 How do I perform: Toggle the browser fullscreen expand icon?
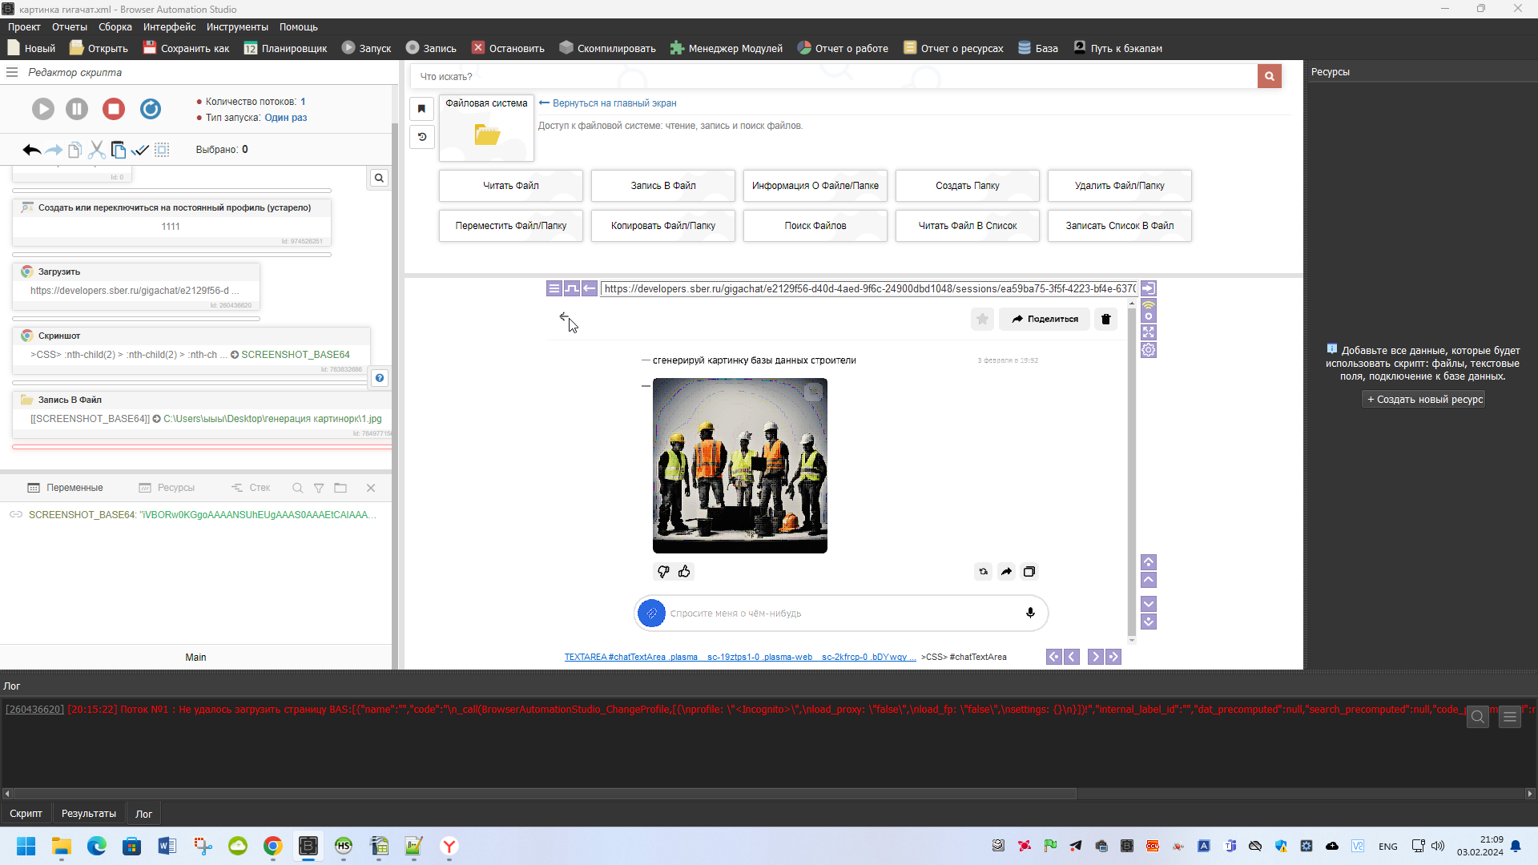1148,332
